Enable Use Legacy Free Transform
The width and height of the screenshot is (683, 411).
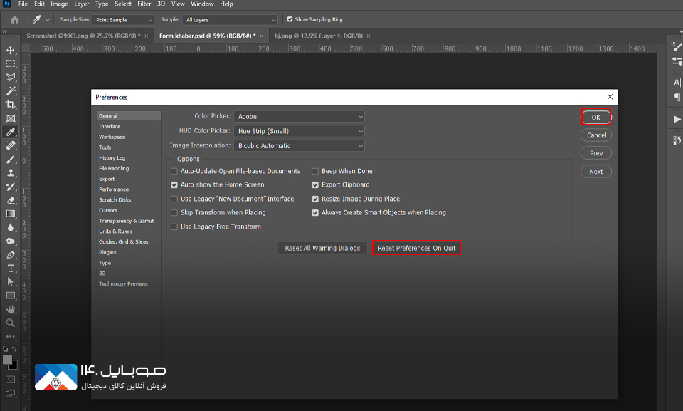coord(174,227)
